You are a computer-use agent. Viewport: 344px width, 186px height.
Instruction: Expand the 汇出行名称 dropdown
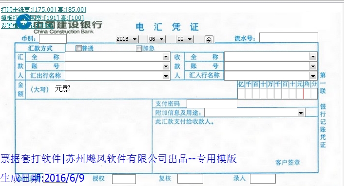[x=166, y=76]
